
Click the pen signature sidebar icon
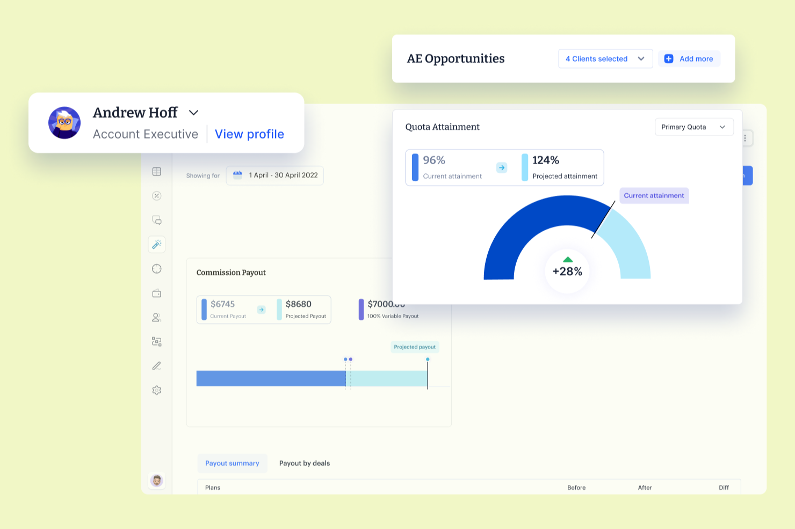tap(157, 366)
